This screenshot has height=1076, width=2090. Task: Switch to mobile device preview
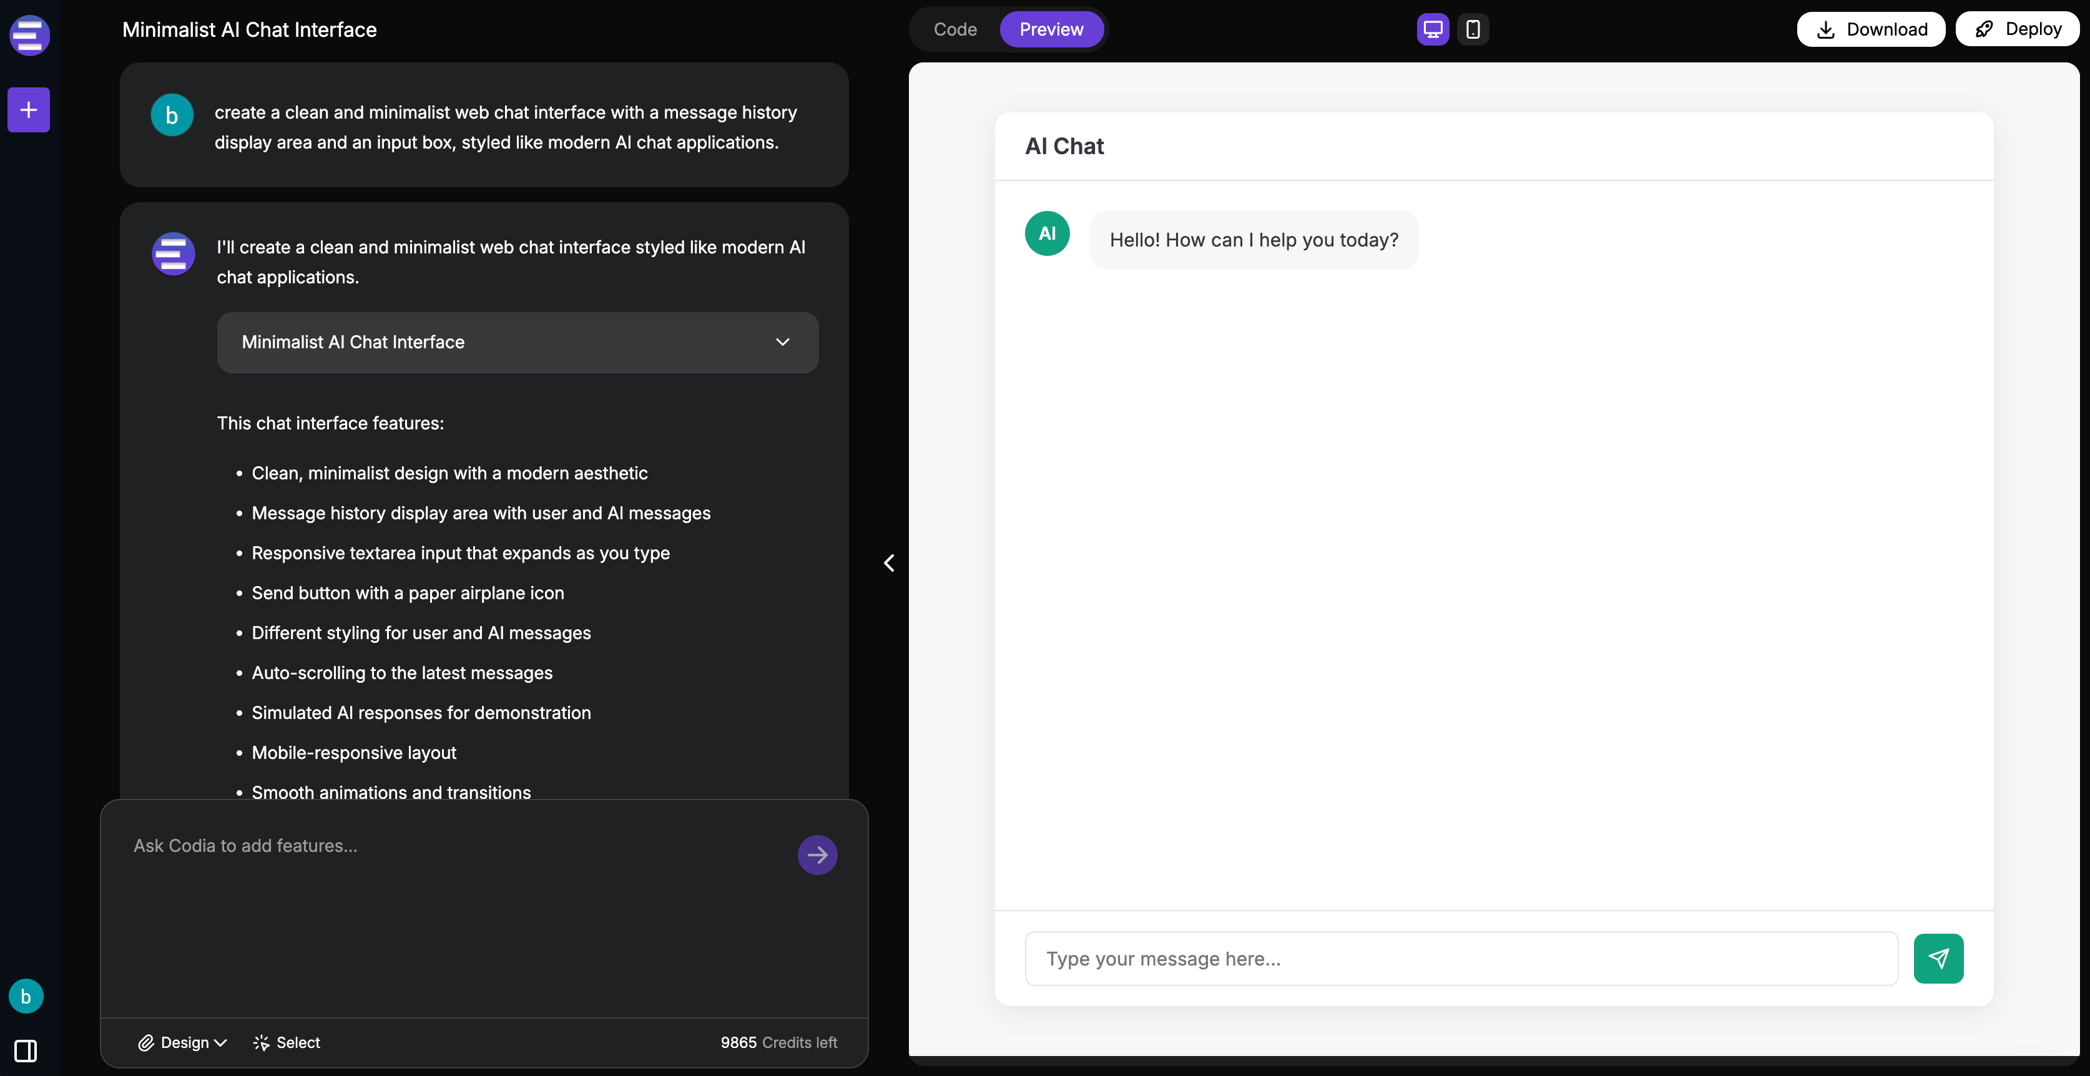click(x=1473, y=29)
